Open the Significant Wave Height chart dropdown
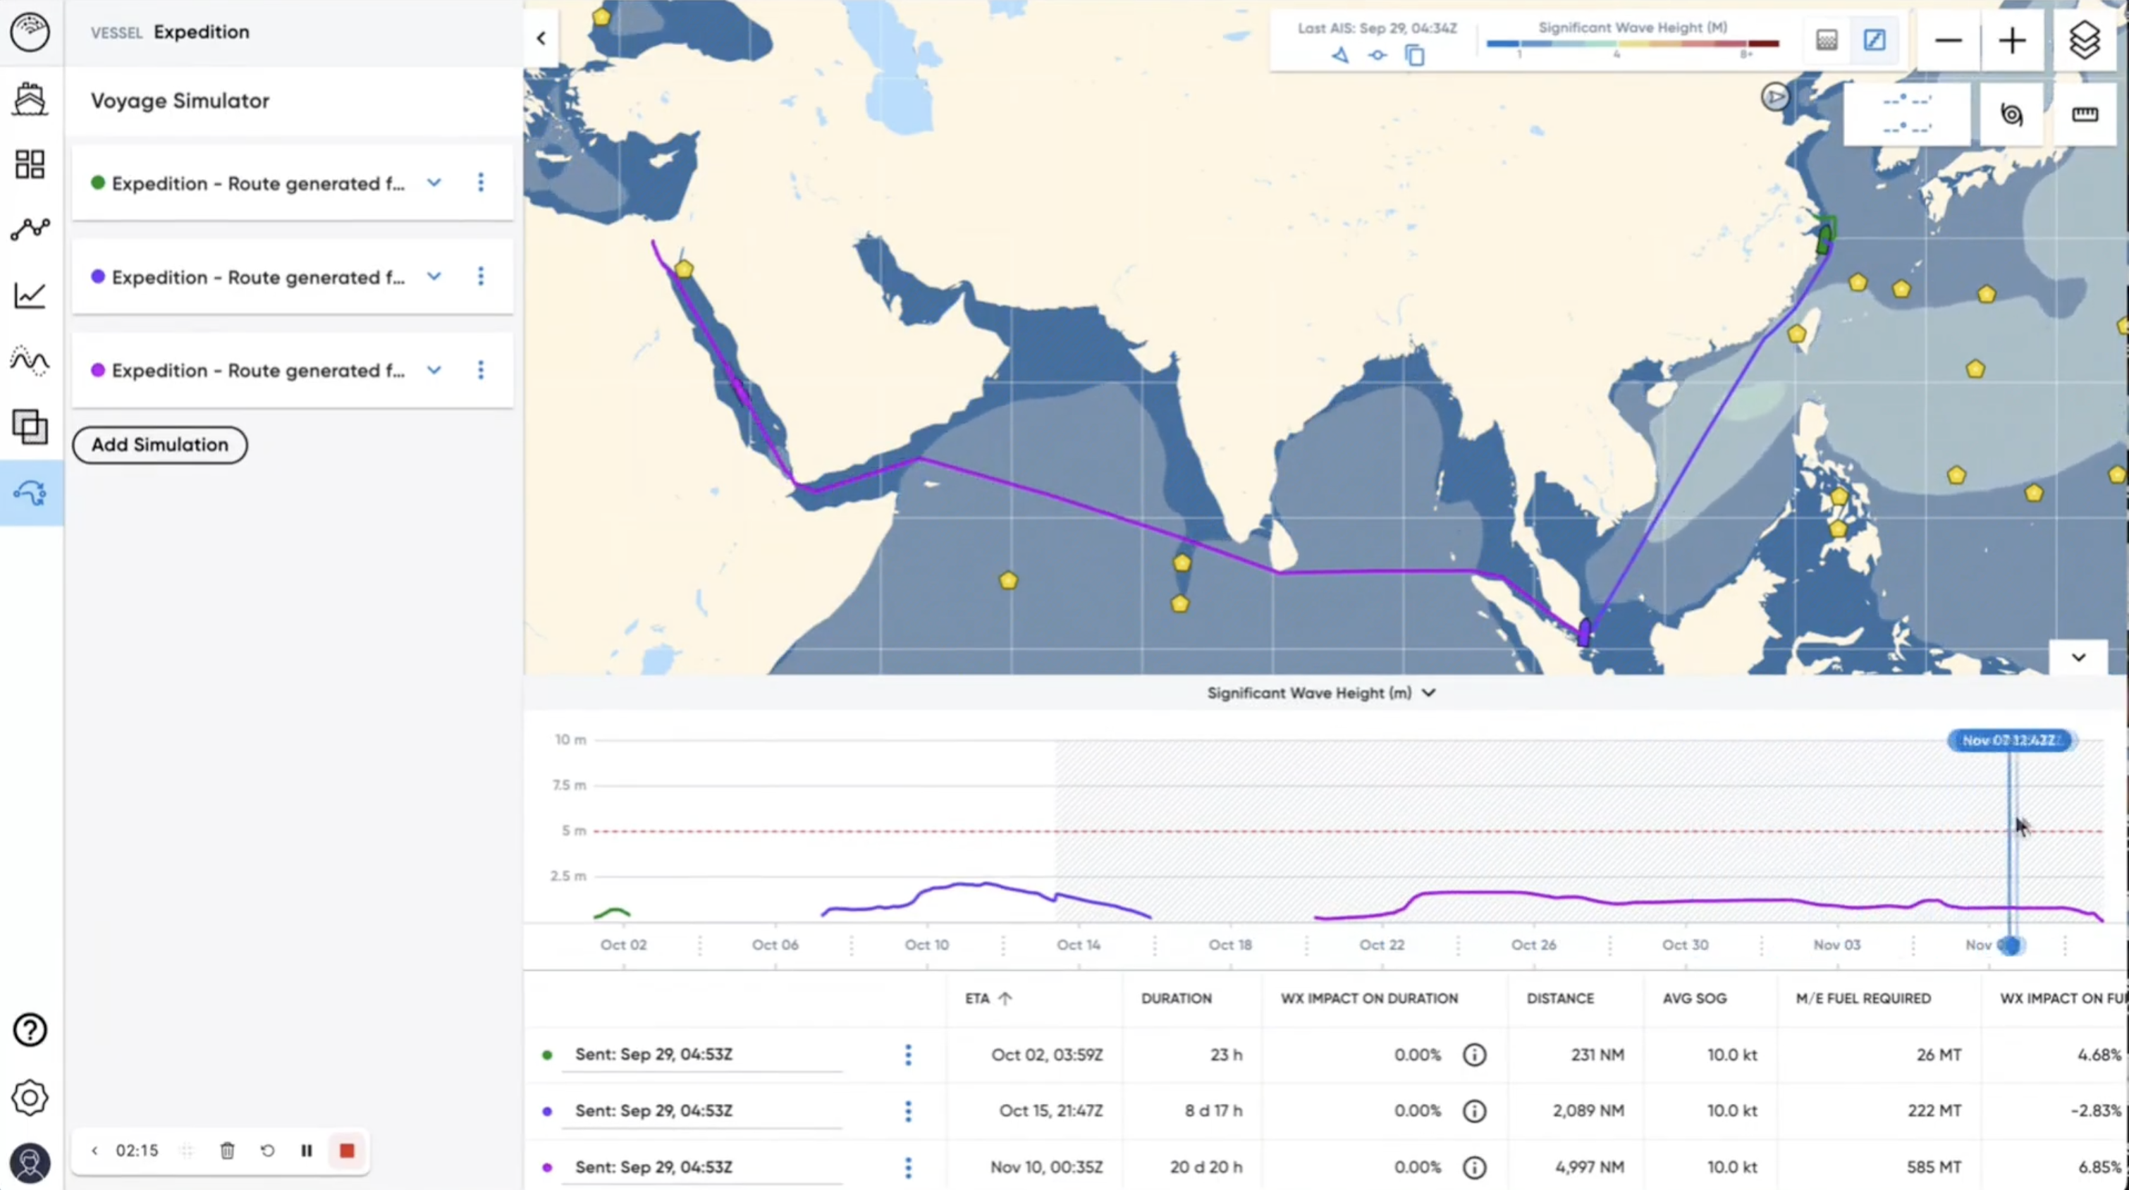This screenshot has height=1190, width=2129. click(x=1320, y=692)
